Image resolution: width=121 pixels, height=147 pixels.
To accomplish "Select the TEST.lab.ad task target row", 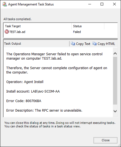I will (60, 32).
